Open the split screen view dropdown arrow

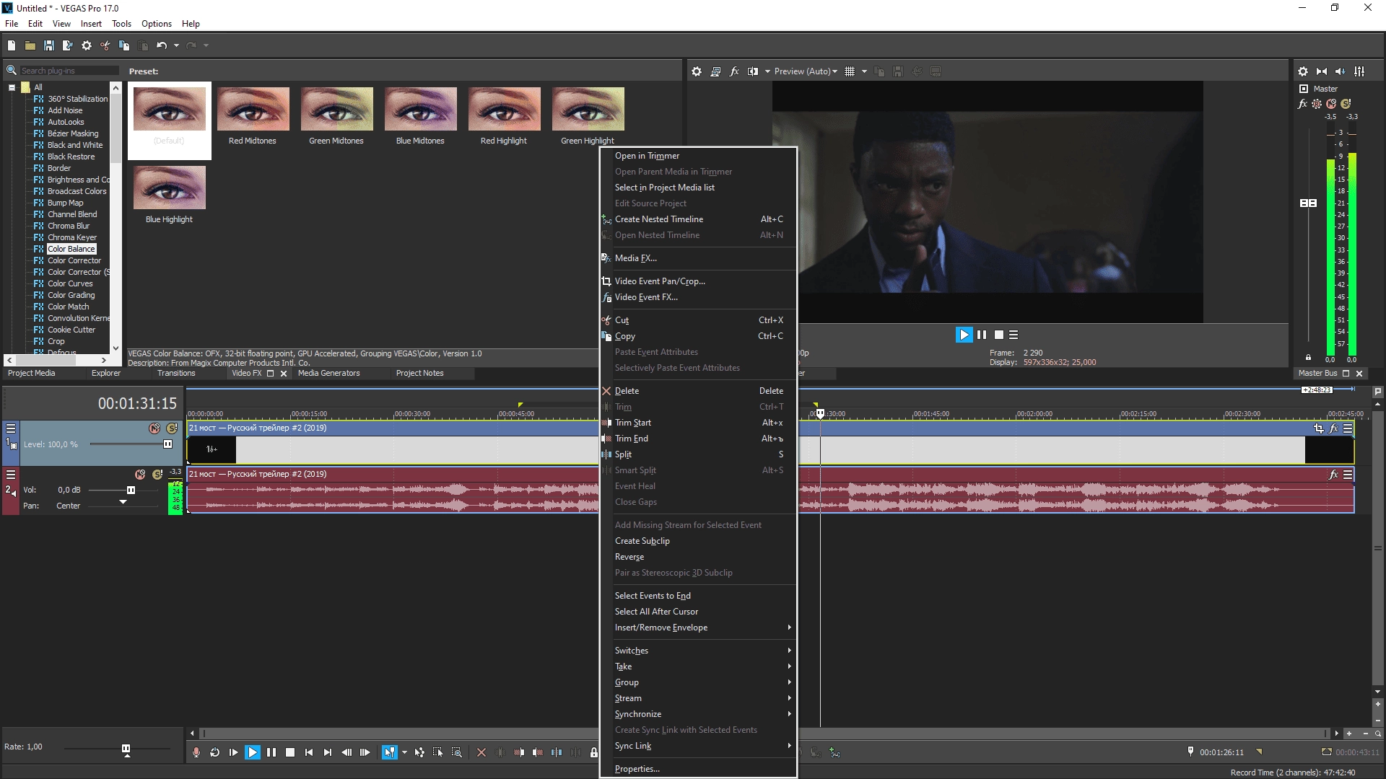point(767,71)
